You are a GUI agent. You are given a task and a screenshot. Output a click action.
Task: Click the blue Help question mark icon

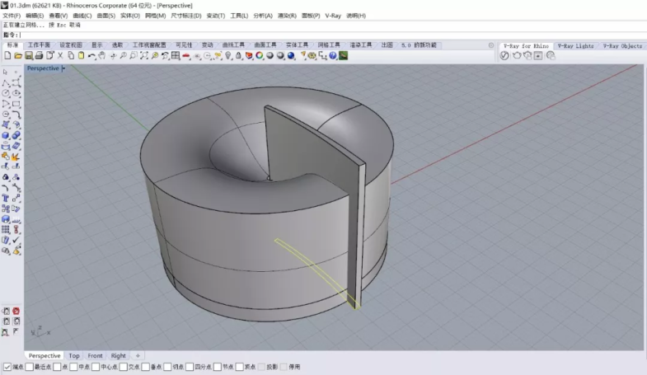[x=332, y=56]
